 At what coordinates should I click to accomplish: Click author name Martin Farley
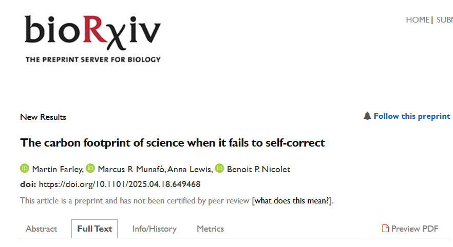point(57,169)
